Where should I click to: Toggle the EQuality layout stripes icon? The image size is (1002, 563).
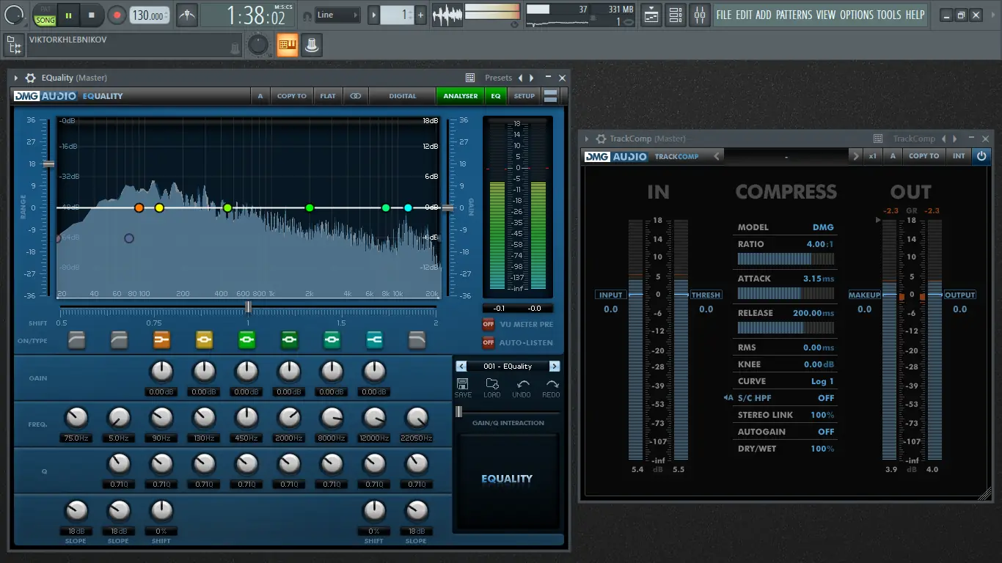click(x=550, y=96)
